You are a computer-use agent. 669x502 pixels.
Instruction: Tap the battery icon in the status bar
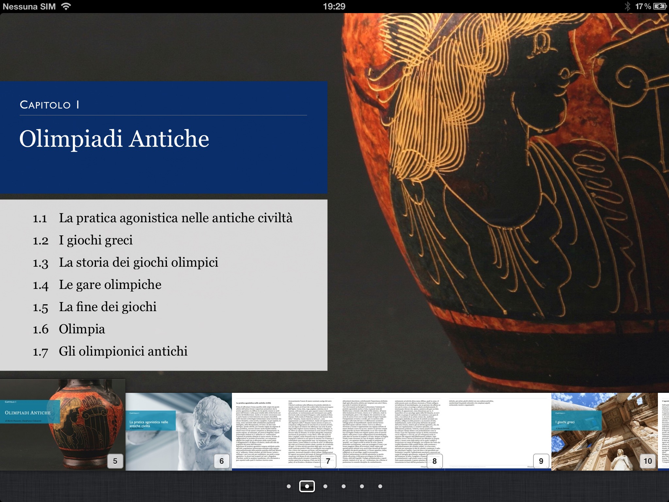[x=660, y=6]
